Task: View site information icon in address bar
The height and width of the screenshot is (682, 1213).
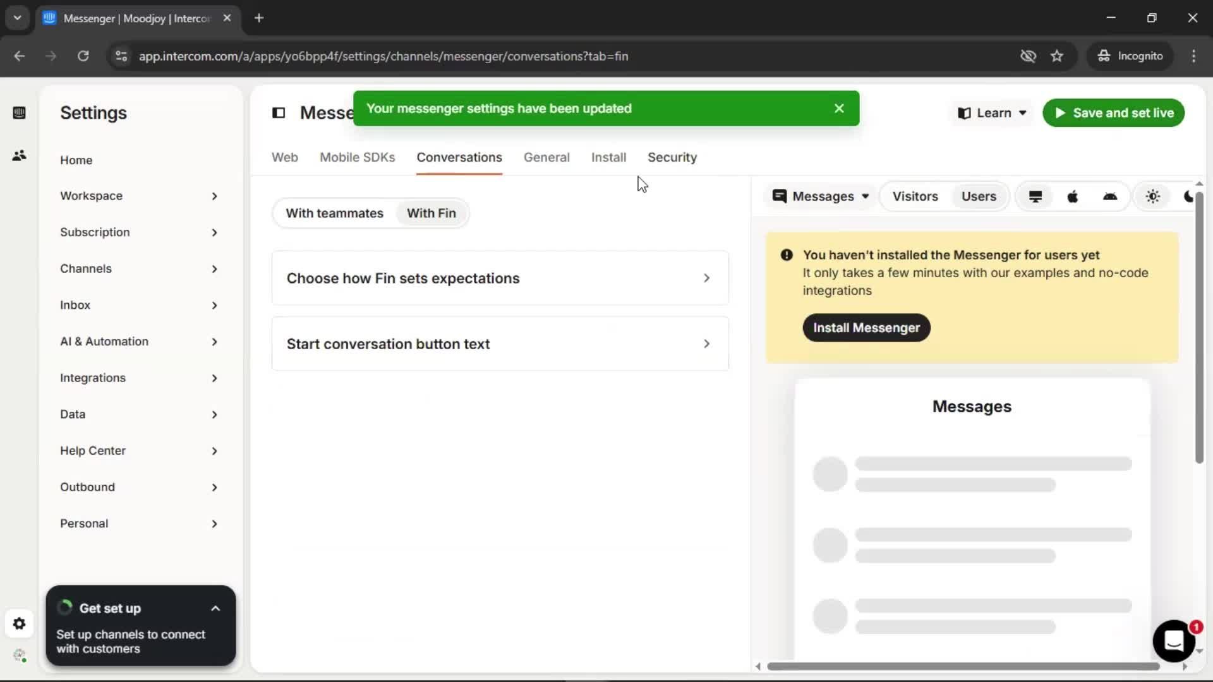Action: pyautogui.click(x=121, y=56)
